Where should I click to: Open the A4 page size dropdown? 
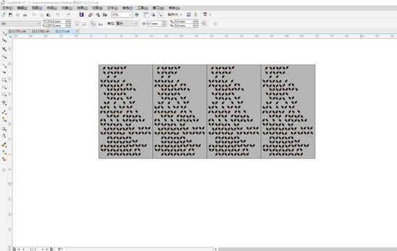21,24
